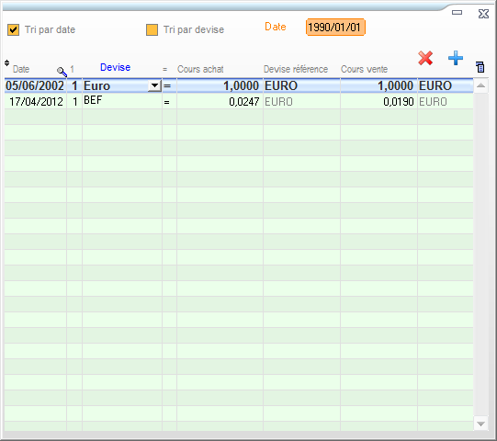This screenshot has height=441, width=497.
Task: Click the Devise référence column header
Action: [x=296, y=69]
